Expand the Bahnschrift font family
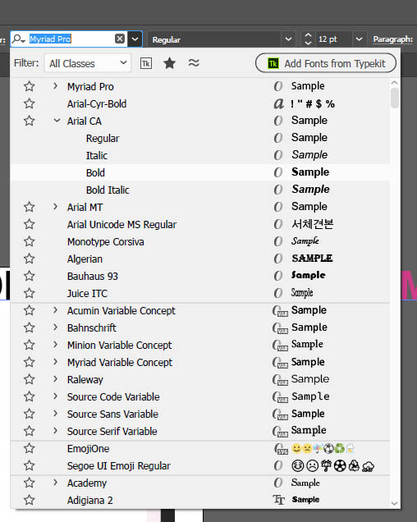 pyautogui.click(x=55, y=327)
